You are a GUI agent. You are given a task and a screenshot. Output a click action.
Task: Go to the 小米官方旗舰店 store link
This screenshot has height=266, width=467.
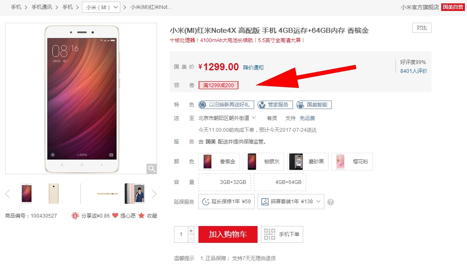tap(420, 7)
